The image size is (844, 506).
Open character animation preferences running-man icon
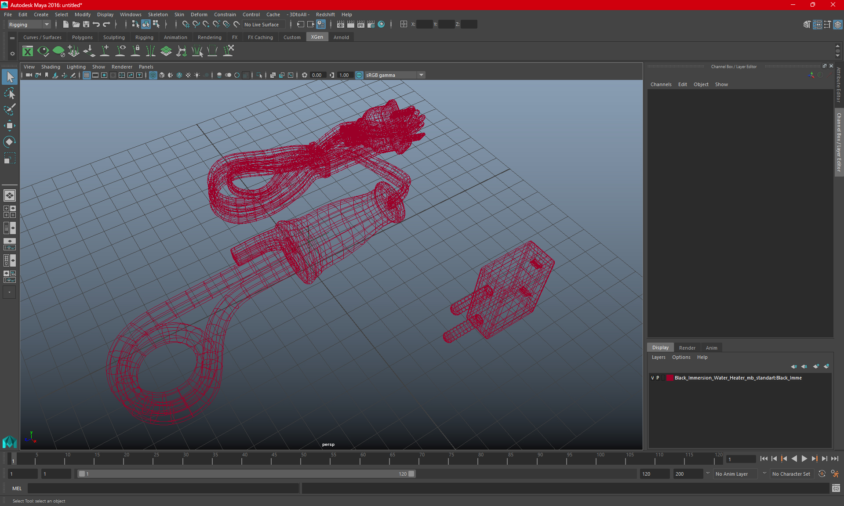(x=835, y=474)
